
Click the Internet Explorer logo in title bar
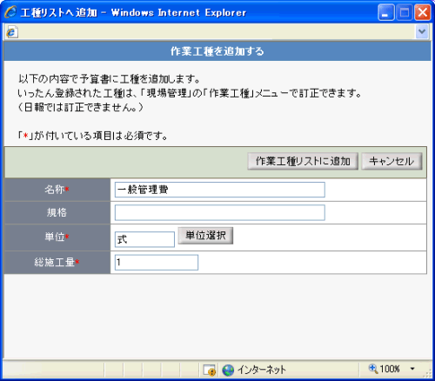[x=10, y=12]
